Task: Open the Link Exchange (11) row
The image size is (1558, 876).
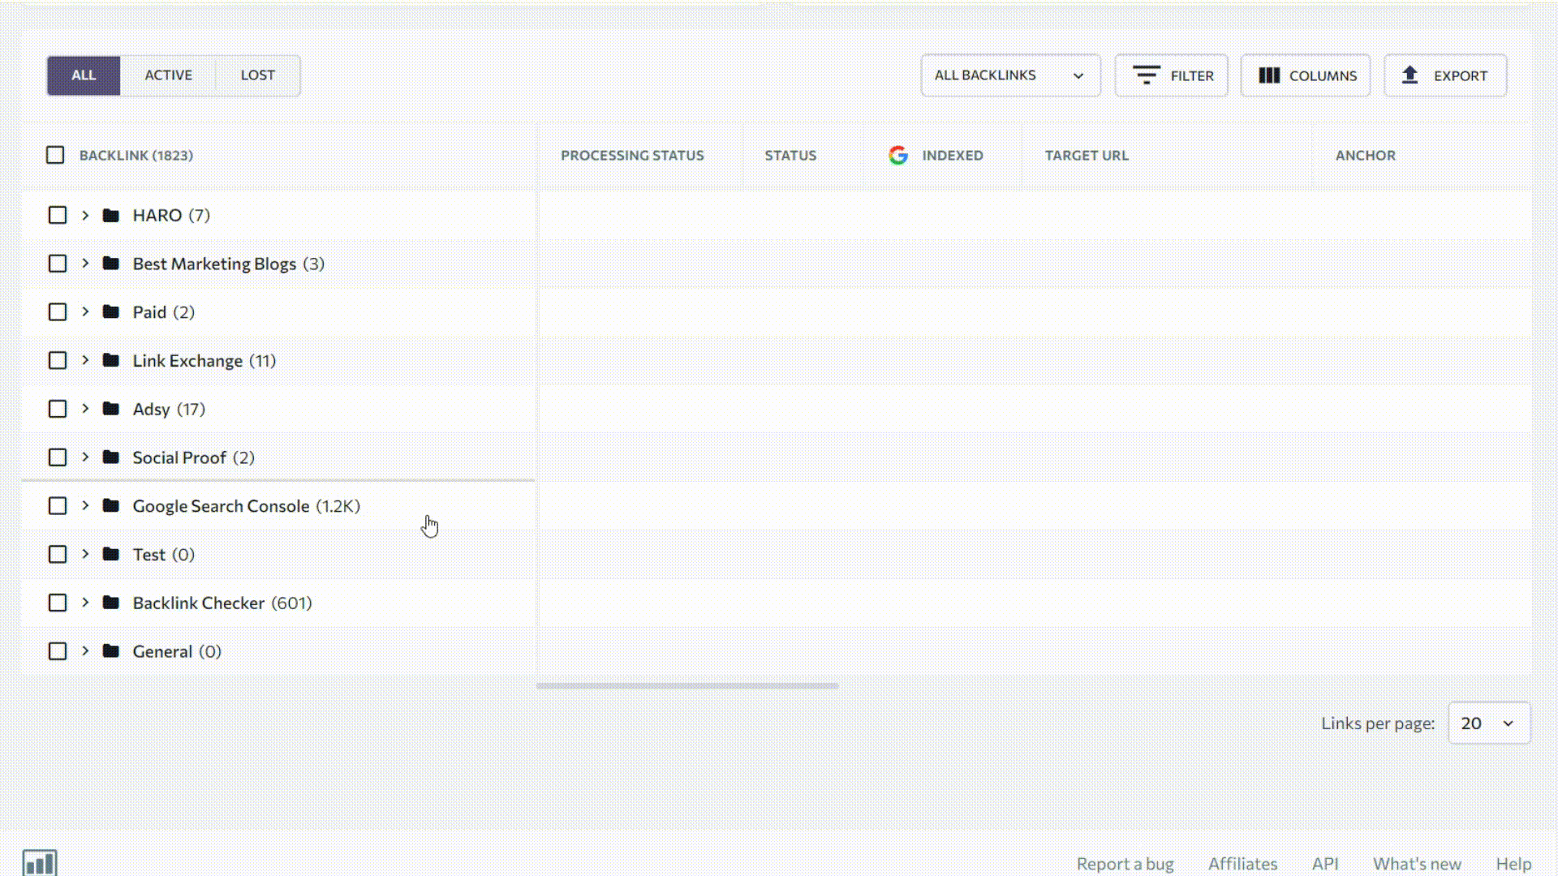Action: pyautogui.click(x=278, y=360)
